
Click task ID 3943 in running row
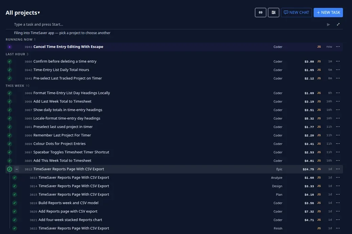(x=28, y=47)
